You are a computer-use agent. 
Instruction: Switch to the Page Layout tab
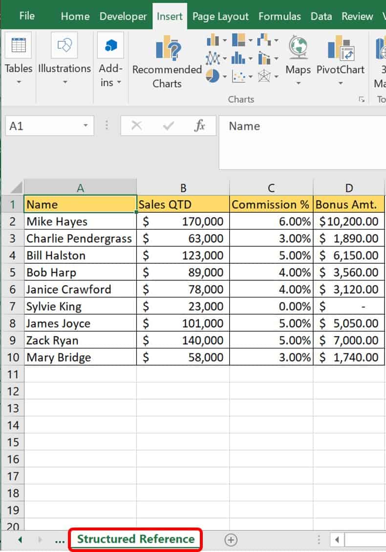[220, 16]
